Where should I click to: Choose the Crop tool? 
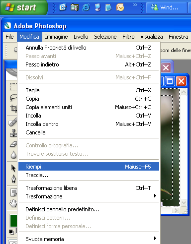(13, 108)
